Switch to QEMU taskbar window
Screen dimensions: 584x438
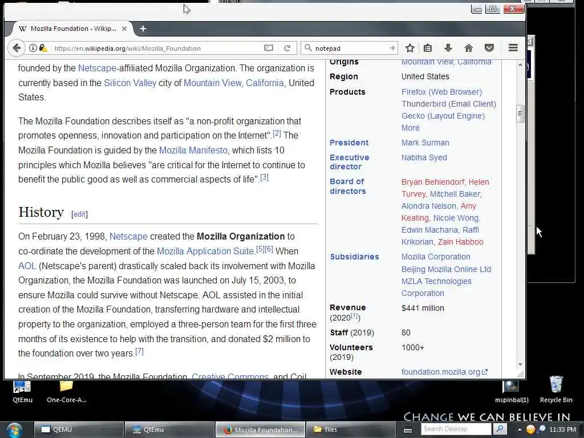(x=79, y=429)
